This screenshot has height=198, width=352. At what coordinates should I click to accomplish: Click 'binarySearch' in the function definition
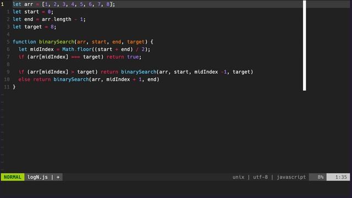click(57, 42)
